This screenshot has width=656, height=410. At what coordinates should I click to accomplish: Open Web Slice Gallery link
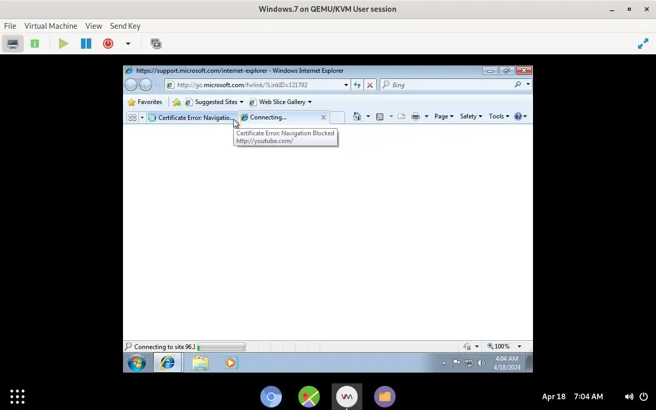coord(280,102)
